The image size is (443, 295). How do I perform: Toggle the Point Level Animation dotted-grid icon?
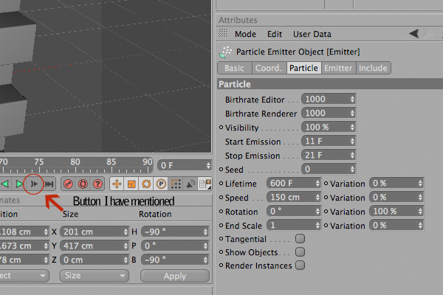[x=176, y=184]
